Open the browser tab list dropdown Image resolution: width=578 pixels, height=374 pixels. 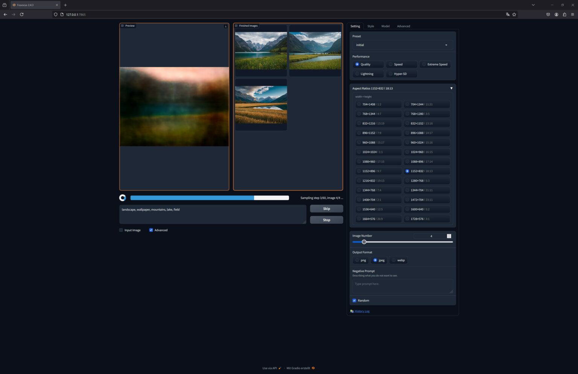coord(533,5)
